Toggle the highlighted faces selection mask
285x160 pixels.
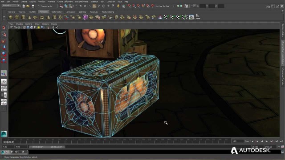pyautogui.click(x=94, y=6)
